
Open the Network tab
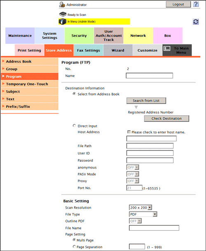point(138,35)
